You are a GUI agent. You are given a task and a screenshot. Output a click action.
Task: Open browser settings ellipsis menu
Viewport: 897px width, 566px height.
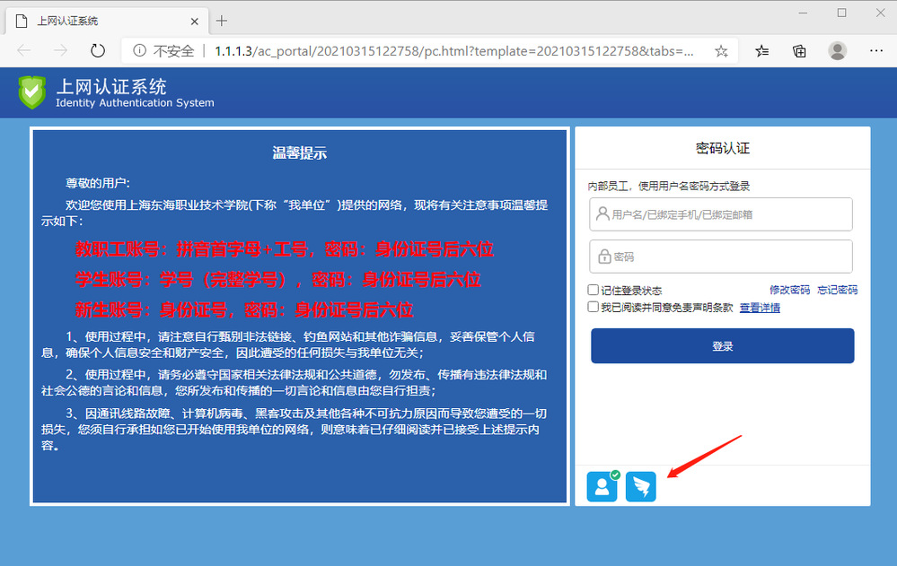[875, 51]
